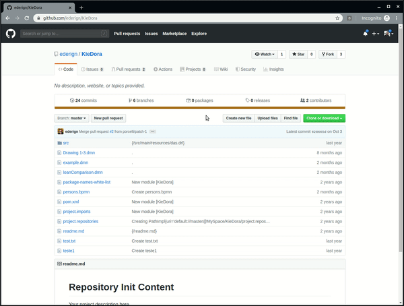Open notifications bell icon

(366, 34)
